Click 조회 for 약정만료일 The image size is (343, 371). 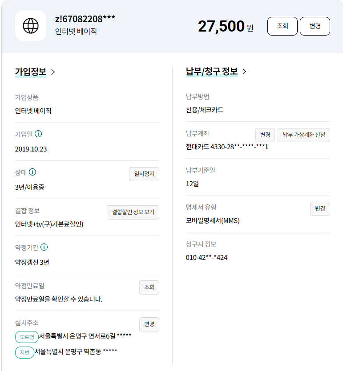[149, 287]
